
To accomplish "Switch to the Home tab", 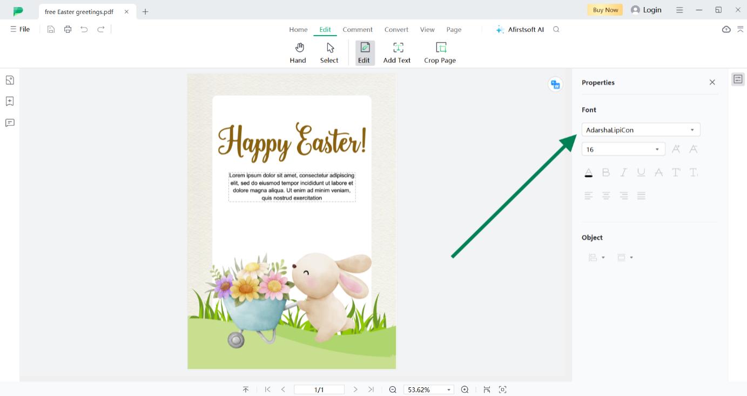I will (x=298, y=30).
